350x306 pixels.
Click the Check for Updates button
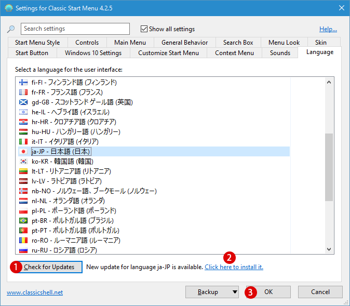(49, 267)
